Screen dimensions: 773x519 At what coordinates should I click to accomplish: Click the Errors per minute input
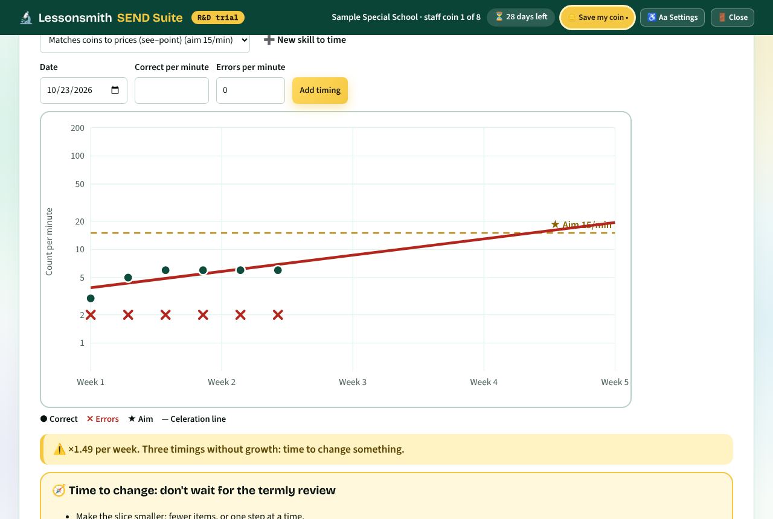click(x=251, y=91)
